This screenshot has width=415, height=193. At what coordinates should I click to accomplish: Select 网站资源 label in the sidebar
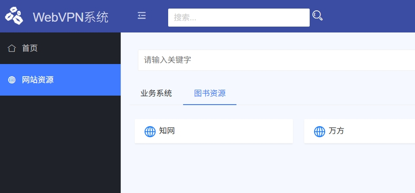[38, 80]
